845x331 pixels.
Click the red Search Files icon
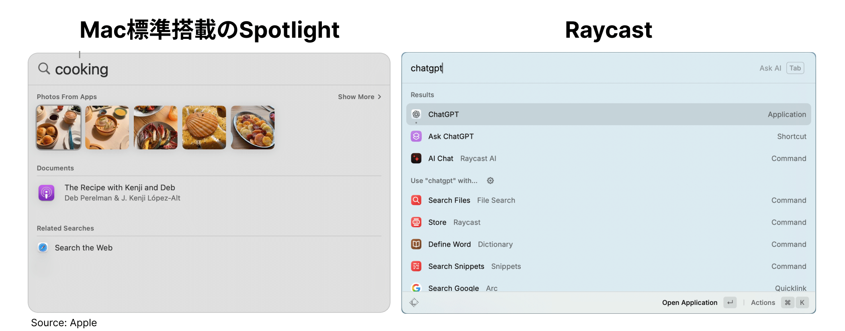416,200
